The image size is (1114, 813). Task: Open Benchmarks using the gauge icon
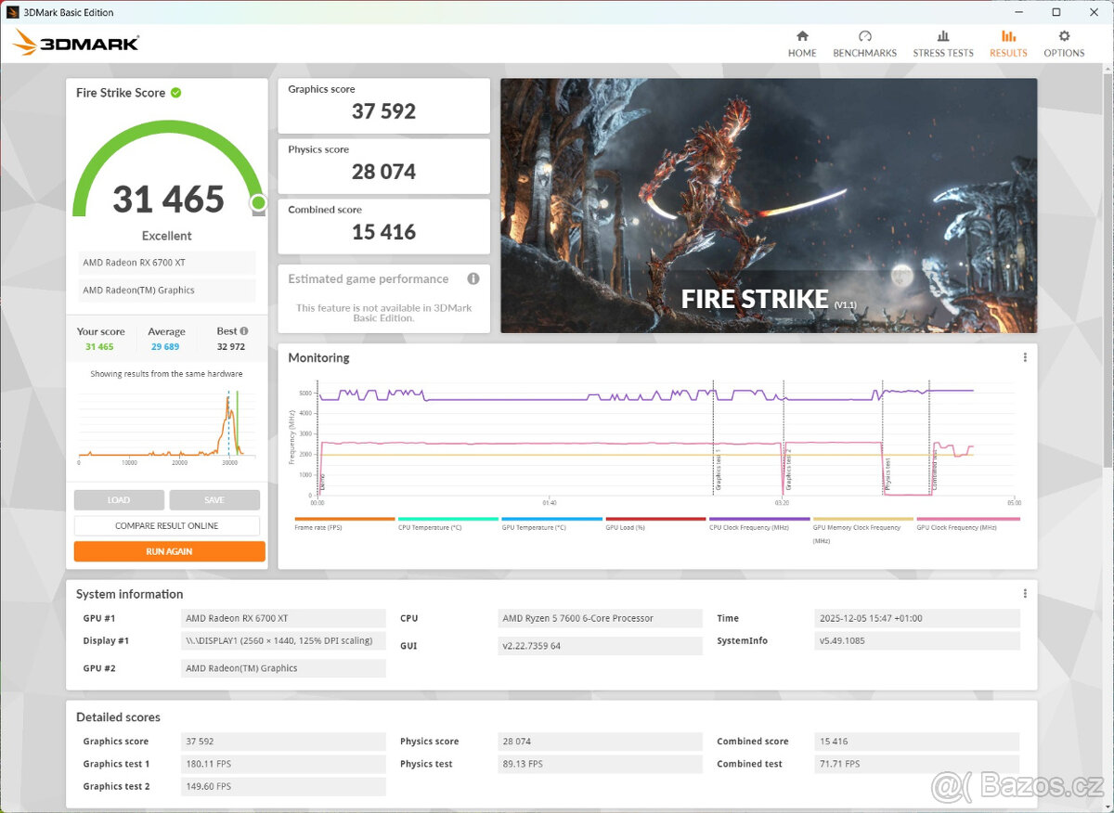click(x=864, y=42)
